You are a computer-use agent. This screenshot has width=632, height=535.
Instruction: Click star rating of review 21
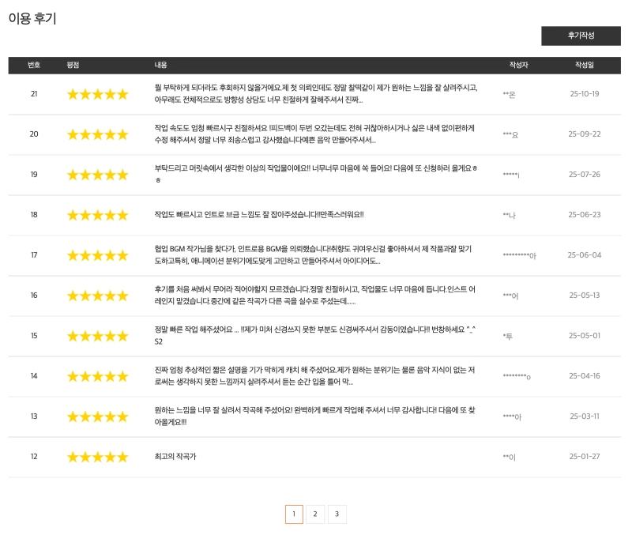(97, 94)
